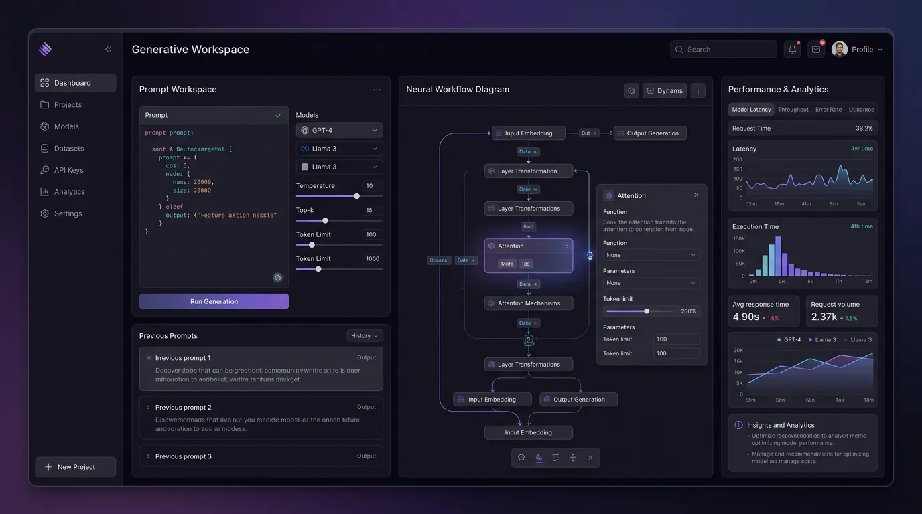Click the Top-k slider handle
This screenshot has height=514, width=922.
pyautogui.click(x=325, y=220)
